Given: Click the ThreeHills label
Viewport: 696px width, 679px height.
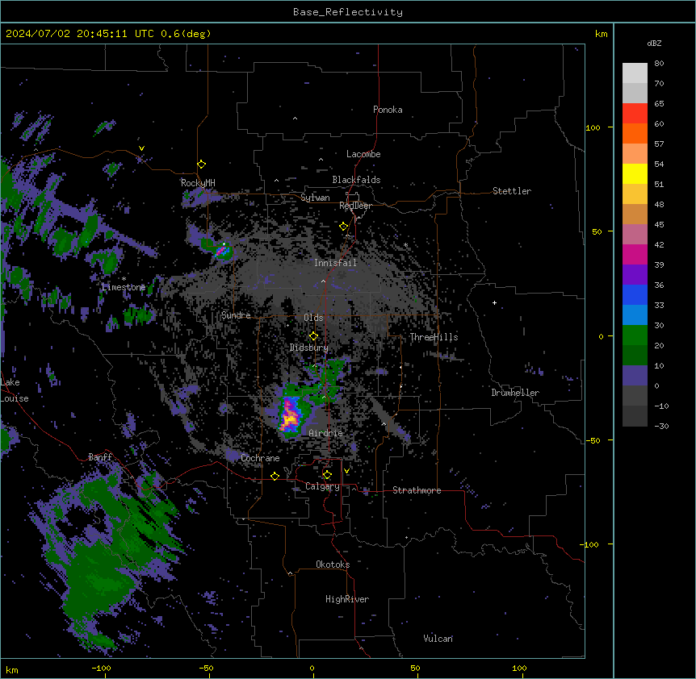Looking at the screenshot, I should click(x=434, y=337).
